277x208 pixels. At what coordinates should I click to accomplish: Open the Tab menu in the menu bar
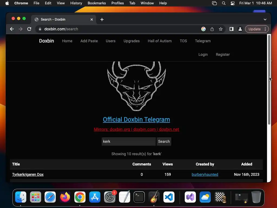click(x=132, y=3)
